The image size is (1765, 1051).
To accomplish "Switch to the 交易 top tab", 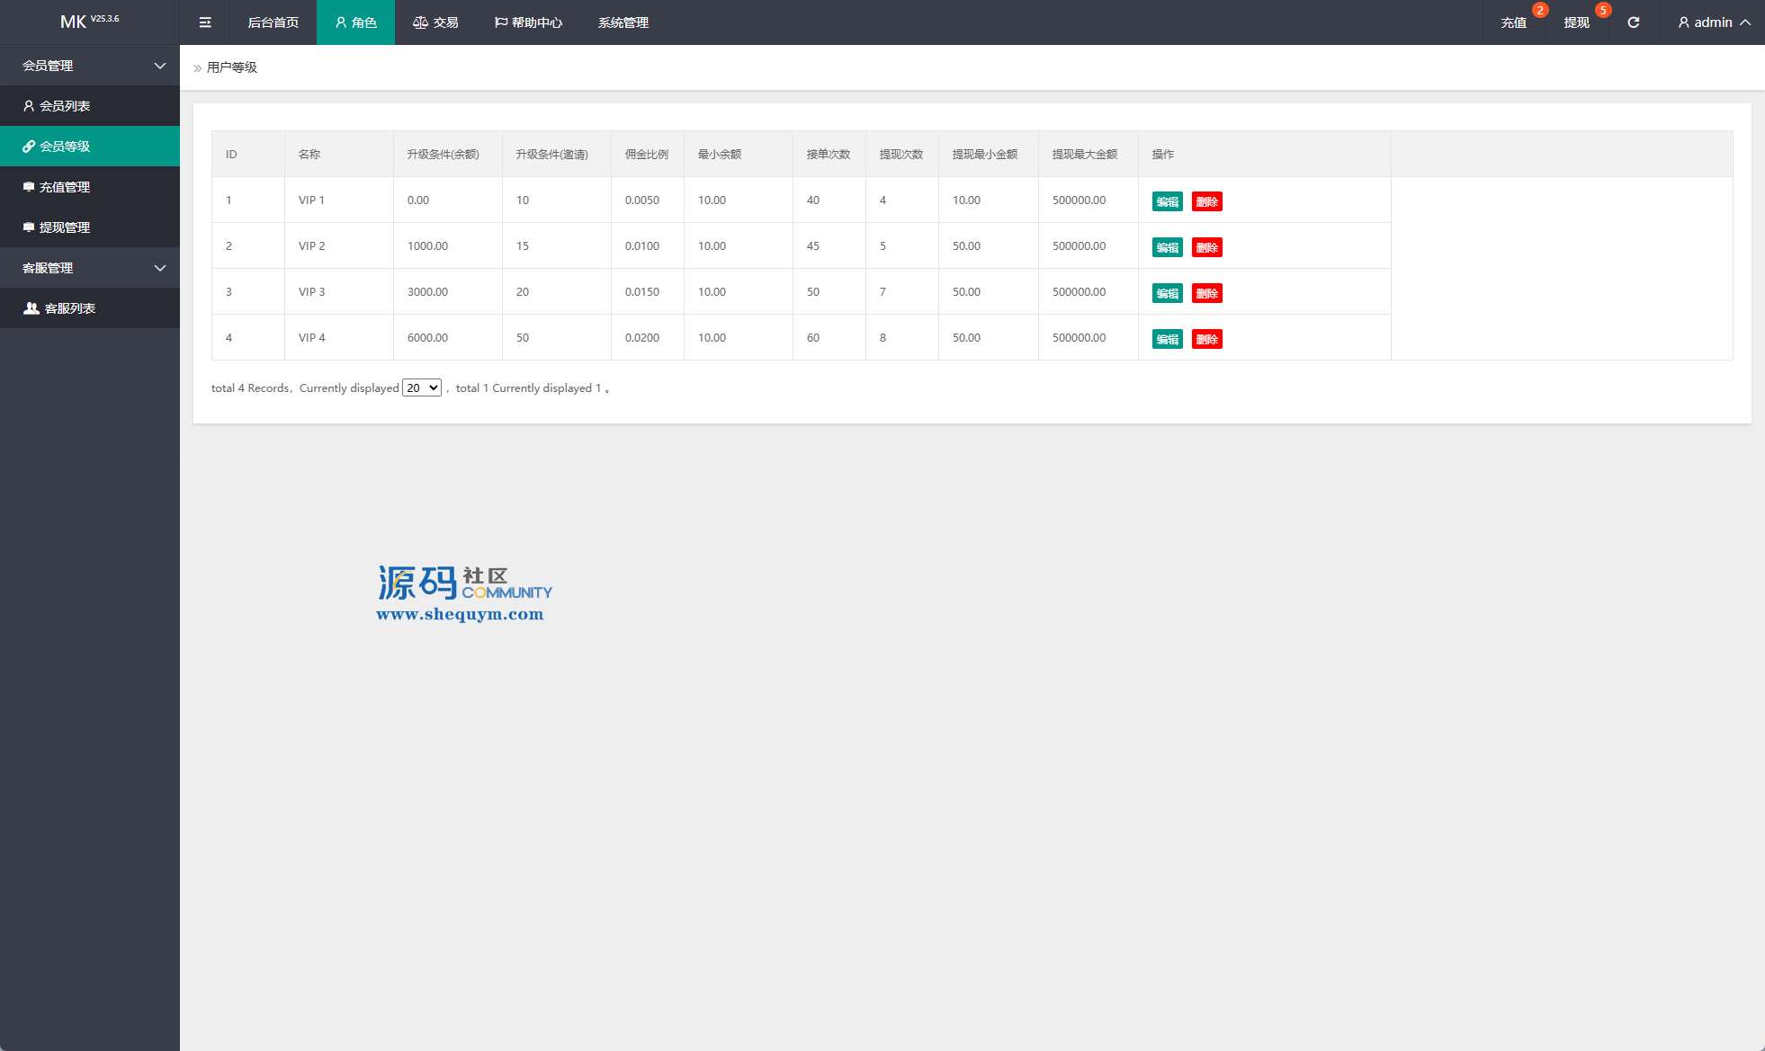I will [x=436, y=22].
